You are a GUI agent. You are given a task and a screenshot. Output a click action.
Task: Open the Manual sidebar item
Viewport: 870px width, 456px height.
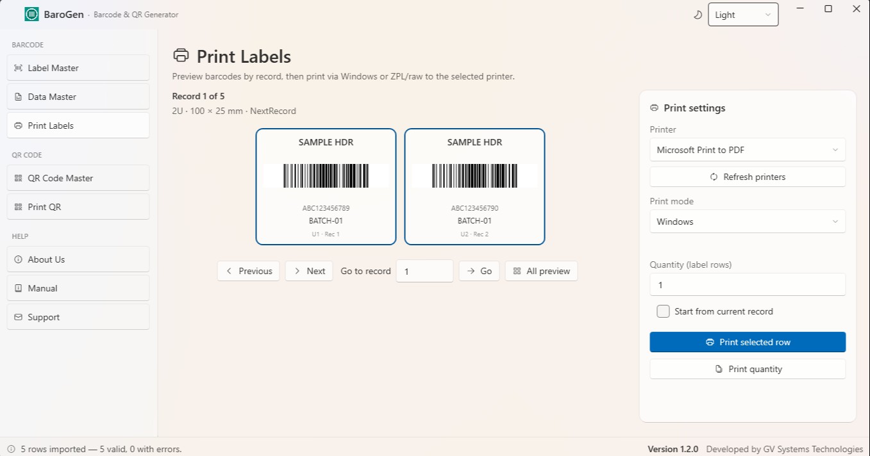click(78, 288)
